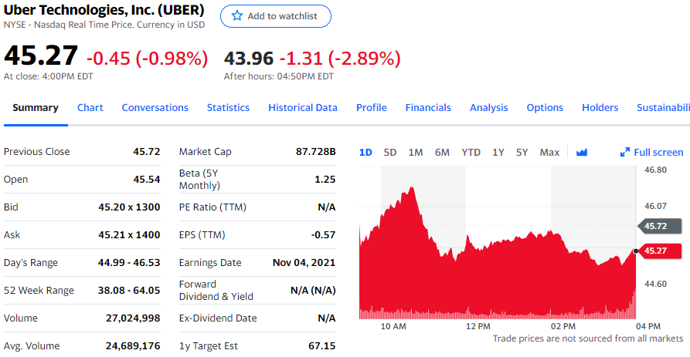Switch chart to 1Y range
Image resolution: width=690 pixels, height=357 pixels.
(x=498, y=152)
